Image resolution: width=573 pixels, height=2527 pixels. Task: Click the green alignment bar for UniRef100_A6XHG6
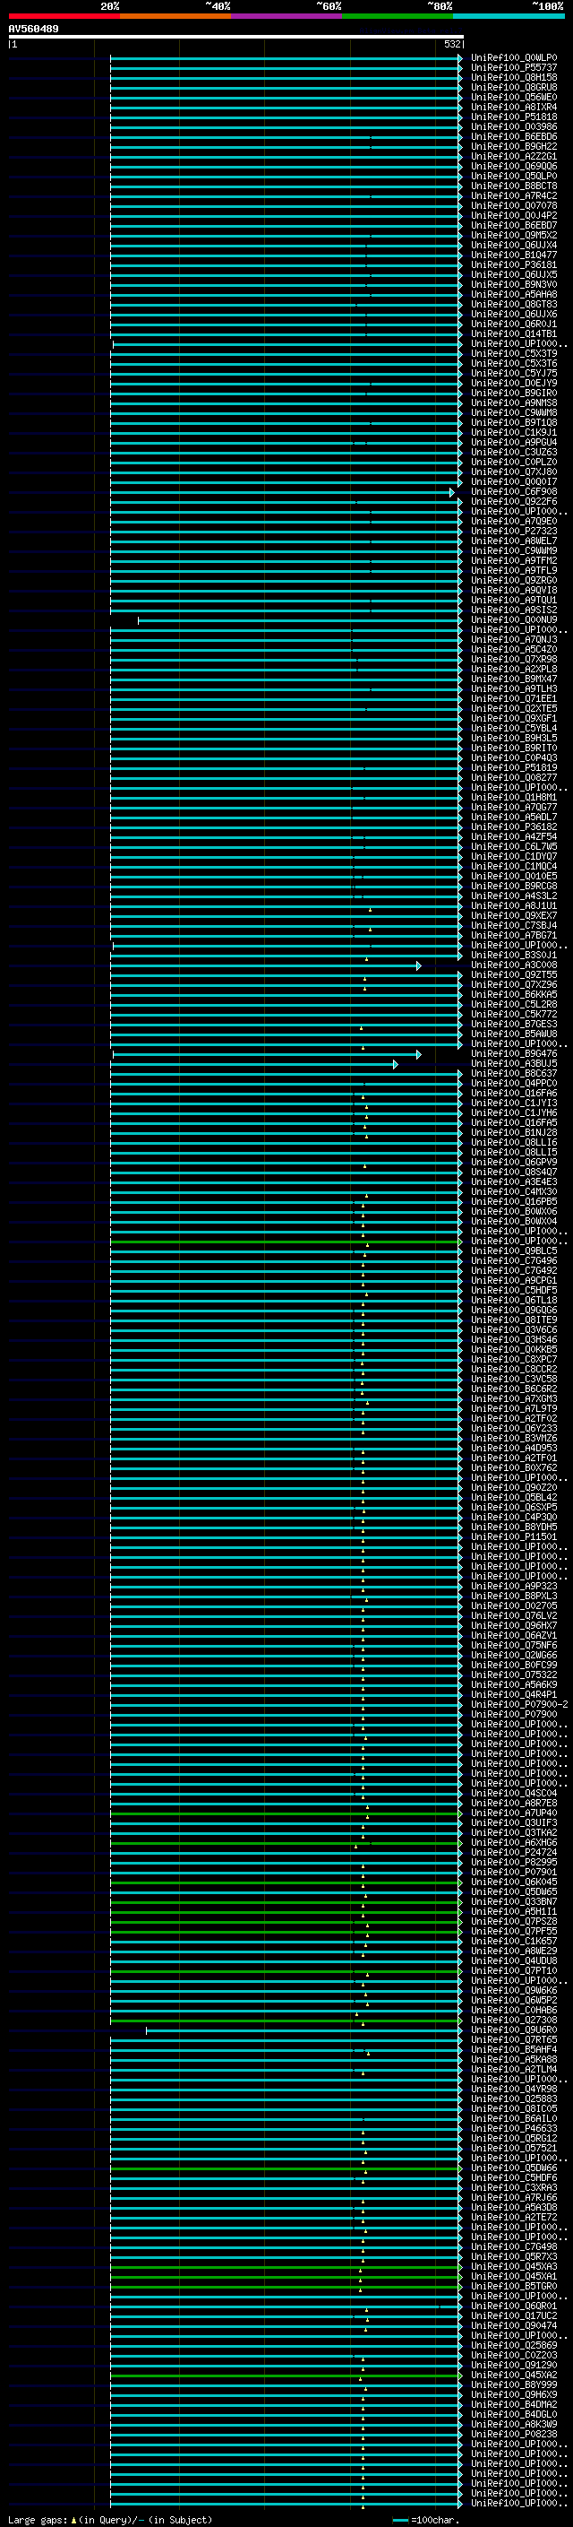286,1843
